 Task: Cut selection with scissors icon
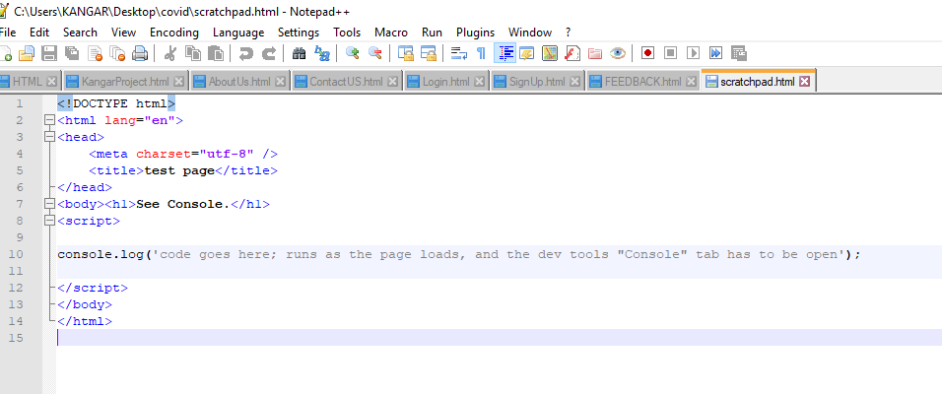pyautogui.click(x=170, y=53)
